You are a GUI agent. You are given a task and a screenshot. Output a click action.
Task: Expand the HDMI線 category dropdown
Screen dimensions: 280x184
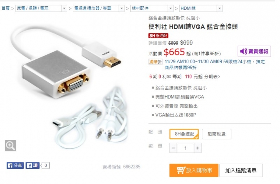(x=219, y=8)
